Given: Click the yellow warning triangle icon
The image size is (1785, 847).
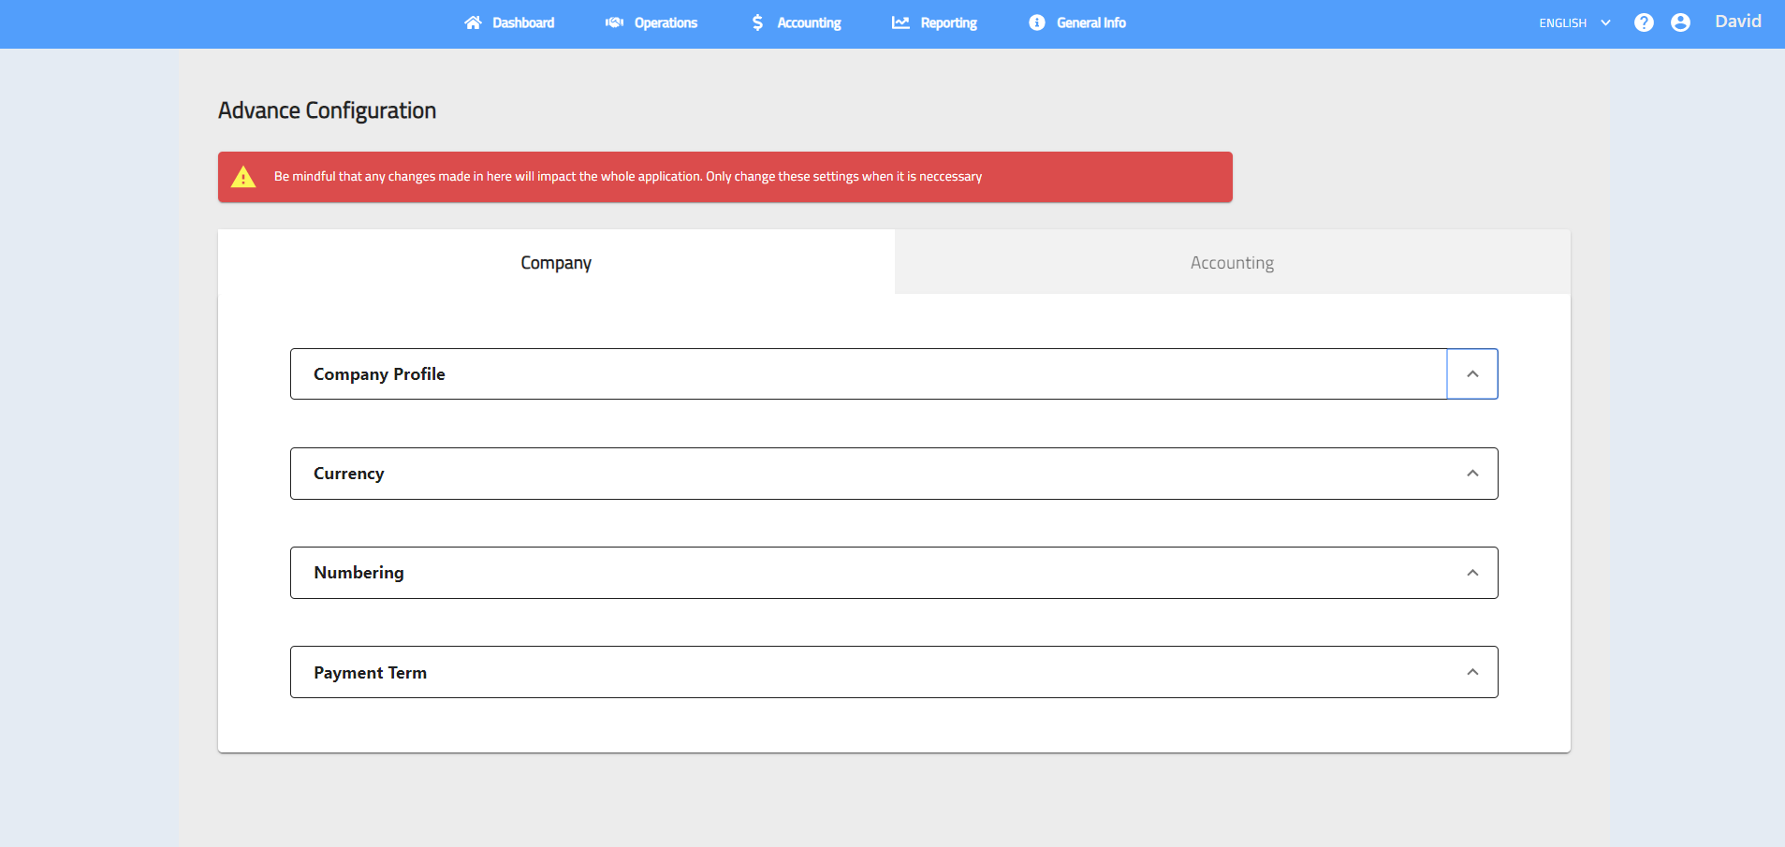Looking at the screenshot, I should click(243, 177).
